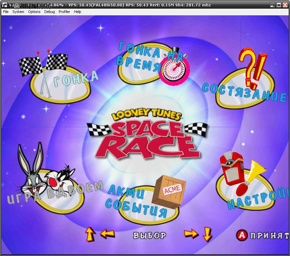The image size is (290, 256).
Task: Click the Looney Tunes Space Race logo
Action: click(x=147, y=133)
